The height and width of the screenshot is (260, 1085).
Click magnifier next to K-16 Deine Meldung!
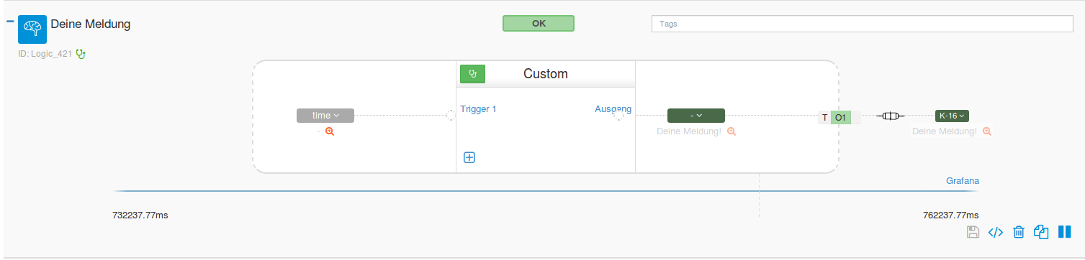click(987, 131)
